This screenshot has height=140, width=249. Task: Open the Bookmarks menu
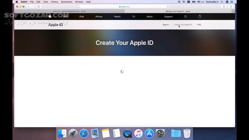(66, 2)
